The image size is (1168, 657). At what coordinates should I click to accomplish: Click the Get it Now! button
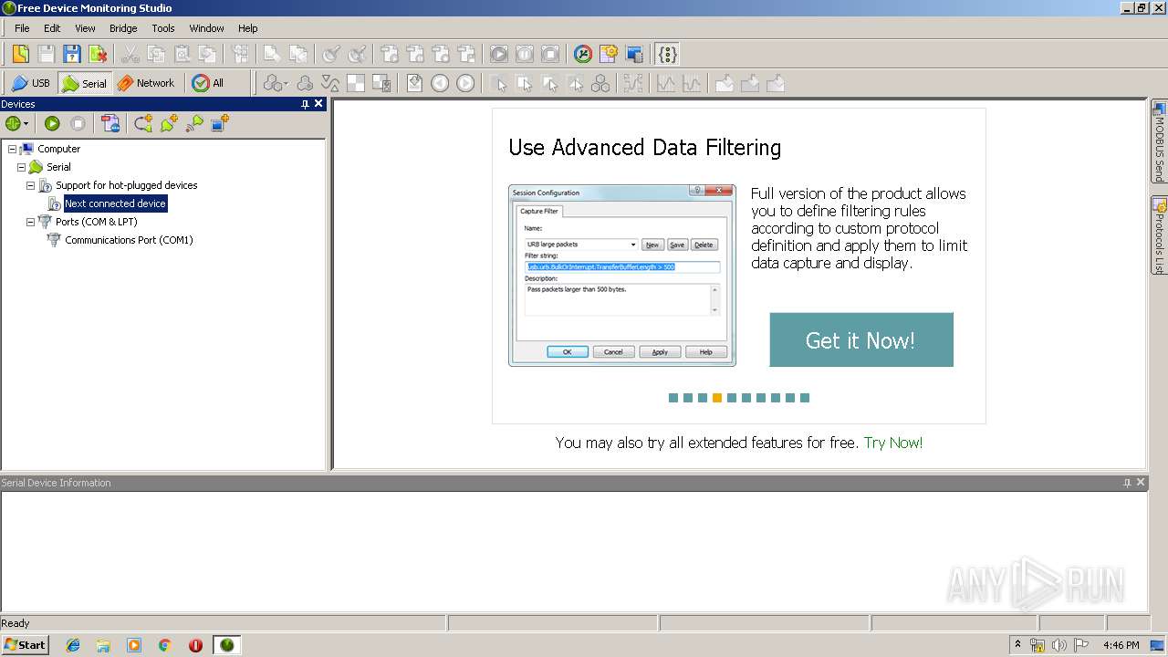(x=861, y=340)
